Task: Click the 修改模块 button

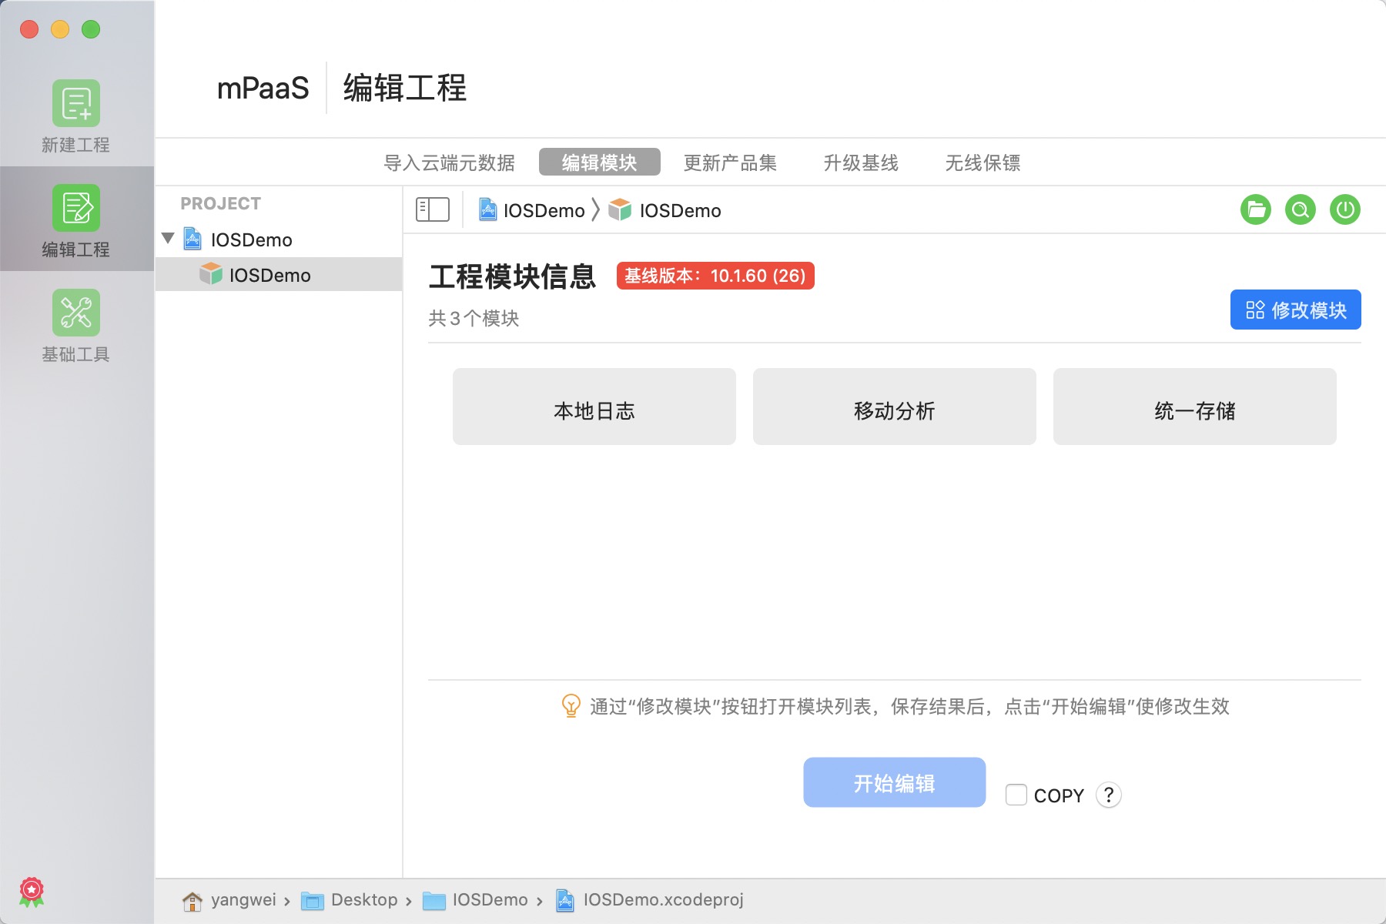Action: [x=1295, y=310]
